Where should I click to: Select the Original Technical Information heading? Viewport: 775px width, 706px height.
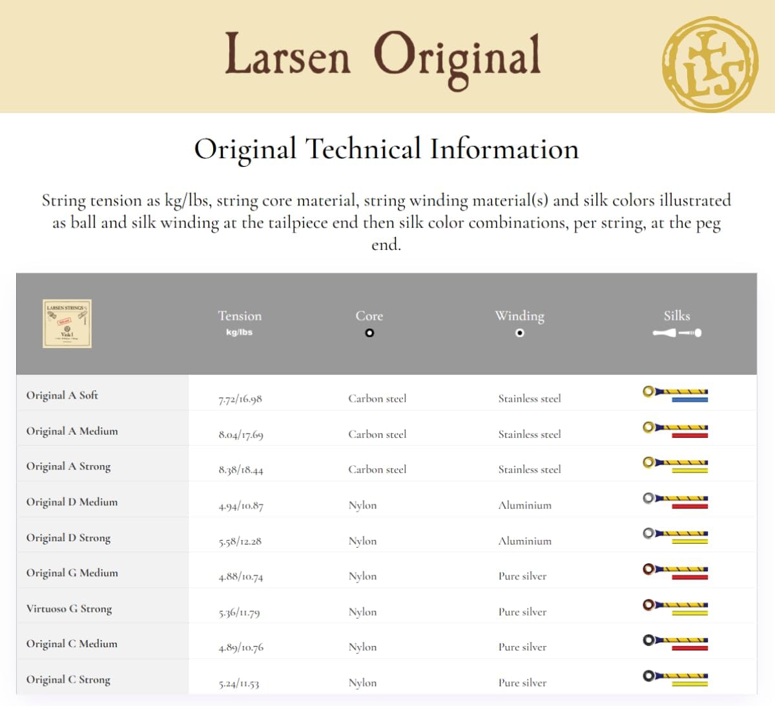[386, 149]
